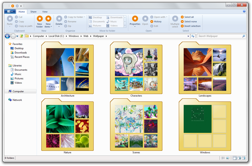The width and height of the screenshot is (252, 166).
Task: Open the History option in ribbon
Action: click(157, 21)
